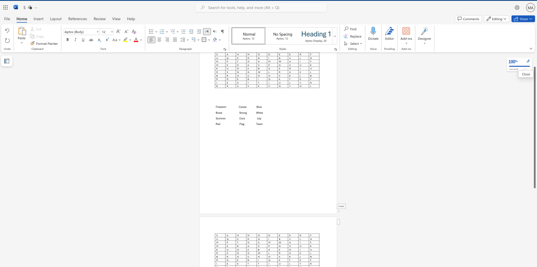
Task: Switch to the Layout tab
Action: pyautogui.click(x=56, y=19)
